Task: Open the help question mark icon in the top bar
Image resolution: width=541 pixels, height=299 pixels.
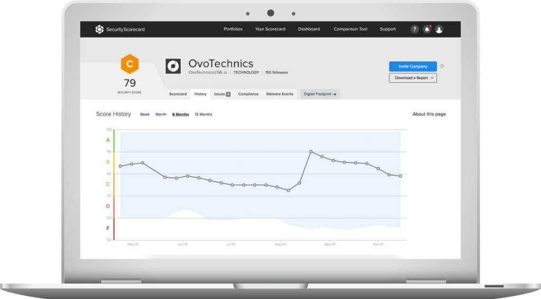Action: click(x=414, y=29)
